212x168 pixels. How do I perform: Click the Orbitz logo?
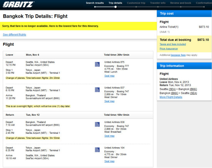point(19,4)
